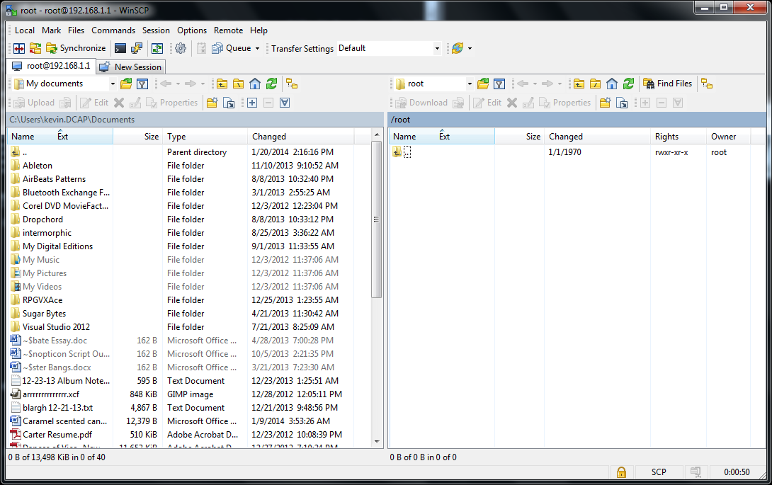Click local file list scrollbar thumb
Screen dimensions: 772x485
[377, 219]
